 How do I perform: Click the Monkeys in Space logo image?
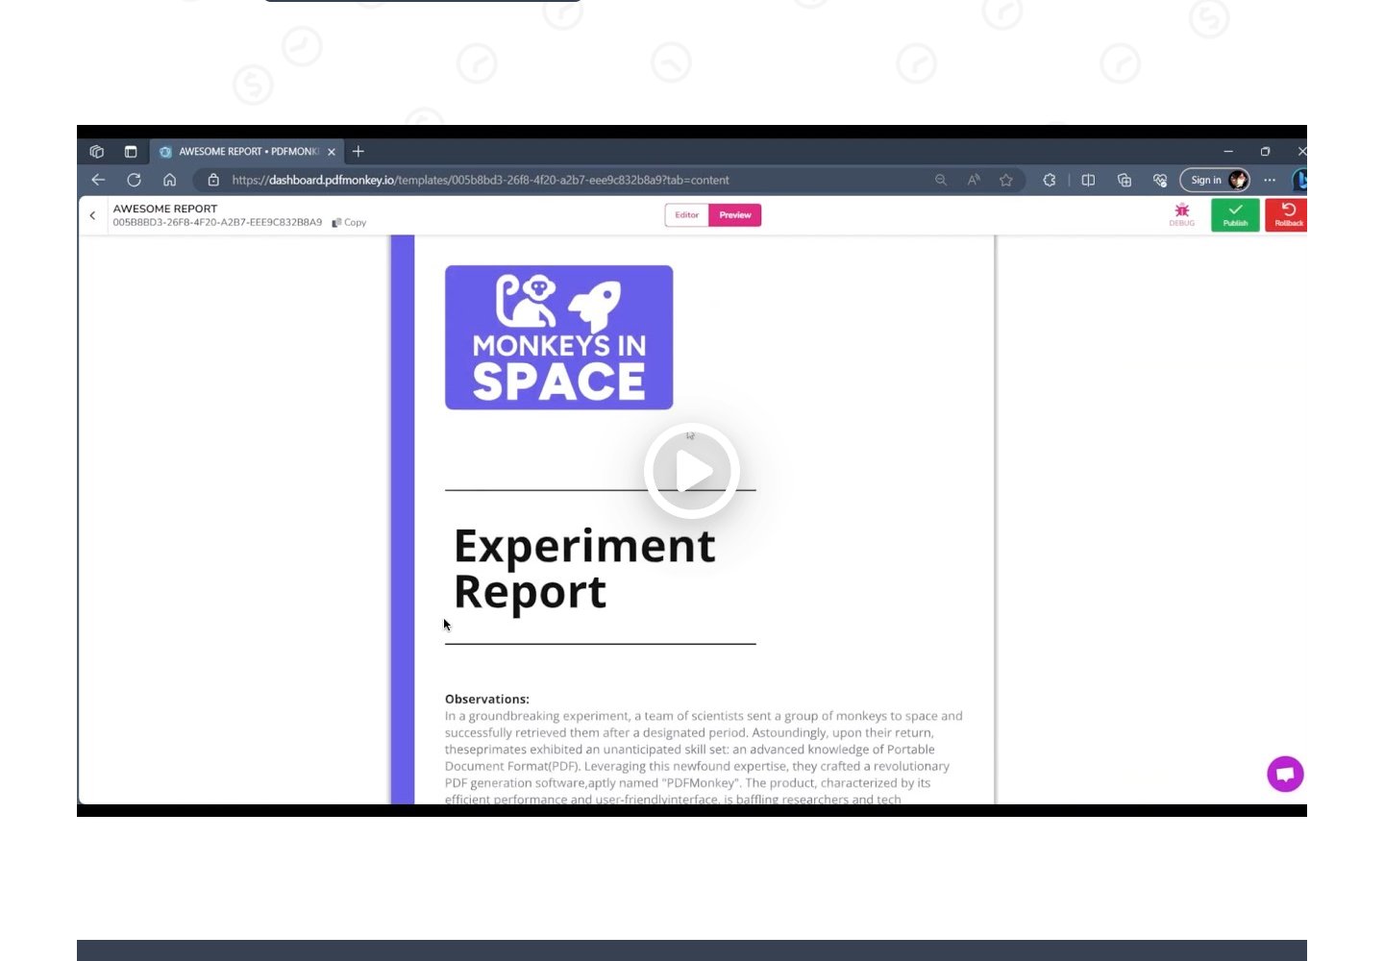(x=559, y=337)
